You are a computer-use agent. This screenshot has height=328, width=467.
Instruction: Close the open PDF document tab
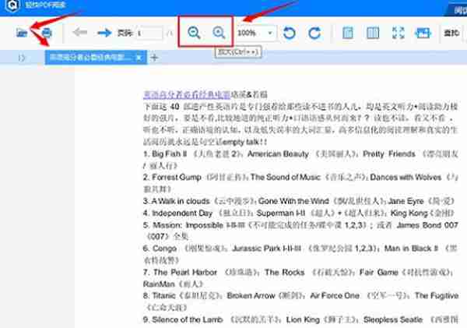(139, 57)
